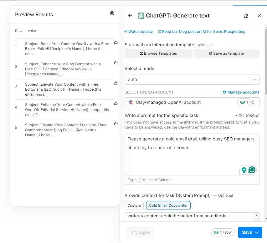Click the Browse Templates button

point(158,53)
